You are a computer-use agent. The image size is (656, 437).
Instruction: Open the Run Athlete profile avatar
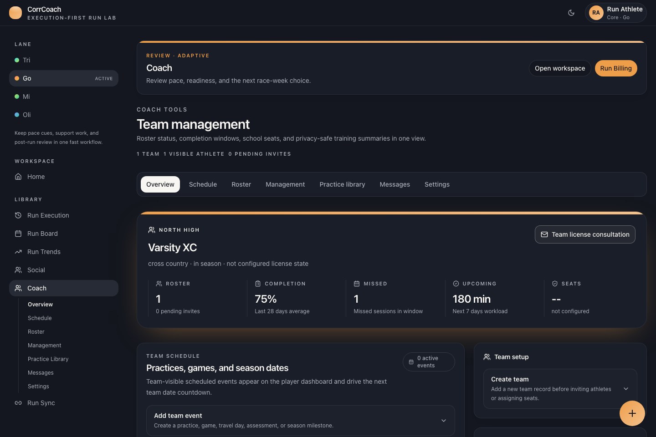click(596, 13)
